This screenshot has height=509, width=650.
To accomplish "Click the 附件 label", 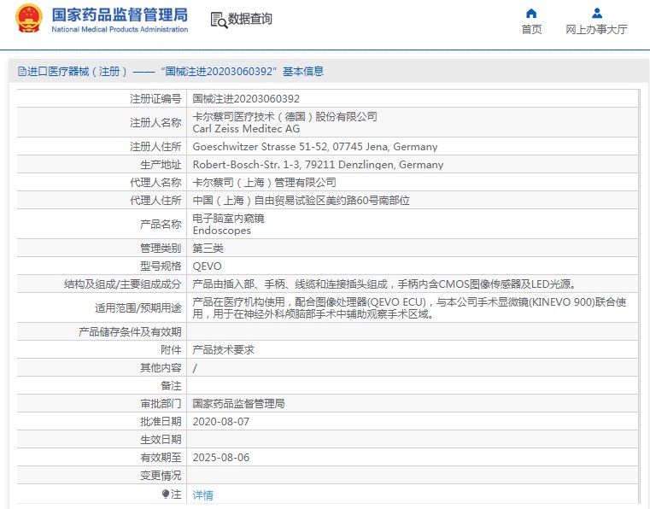I will 171,350.
